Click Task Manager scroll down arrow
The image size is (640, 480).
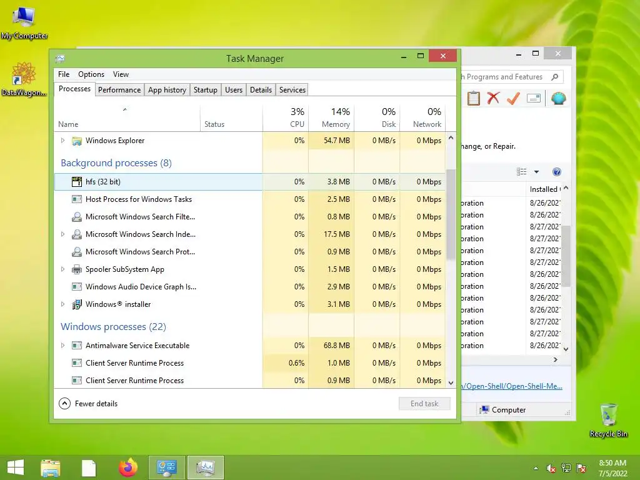point(451,383)
